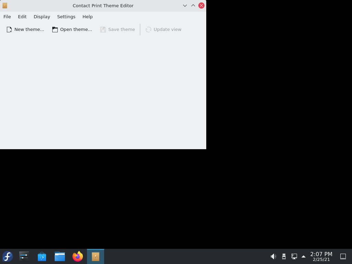Open the Display menu
Image resolution: width=352 pixels, height=264 pixels.
point(42,16)
